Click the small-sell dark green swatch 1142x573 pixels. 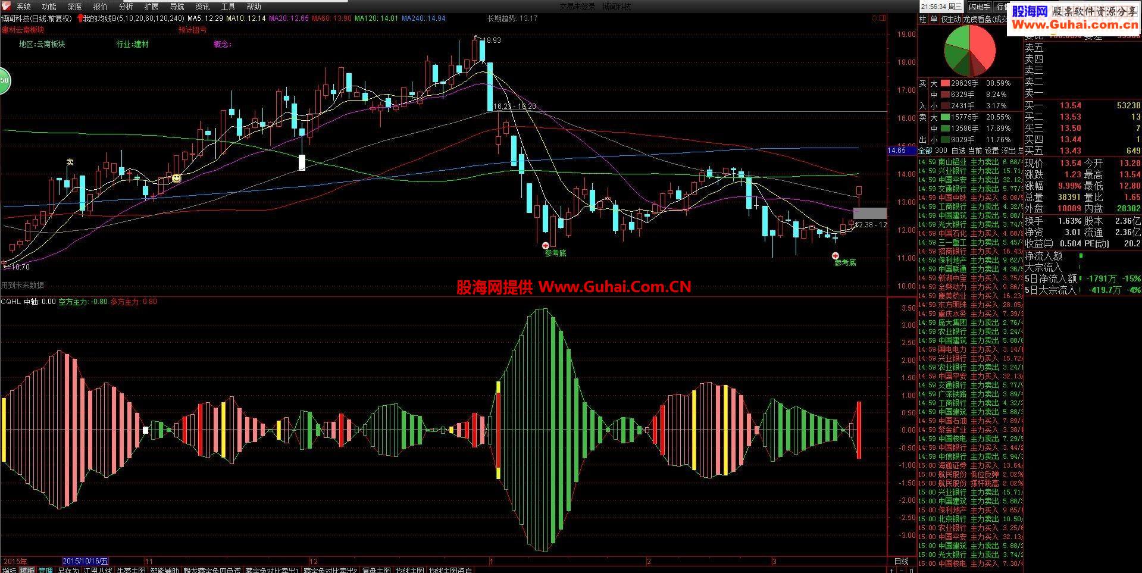tap(945, 140)
